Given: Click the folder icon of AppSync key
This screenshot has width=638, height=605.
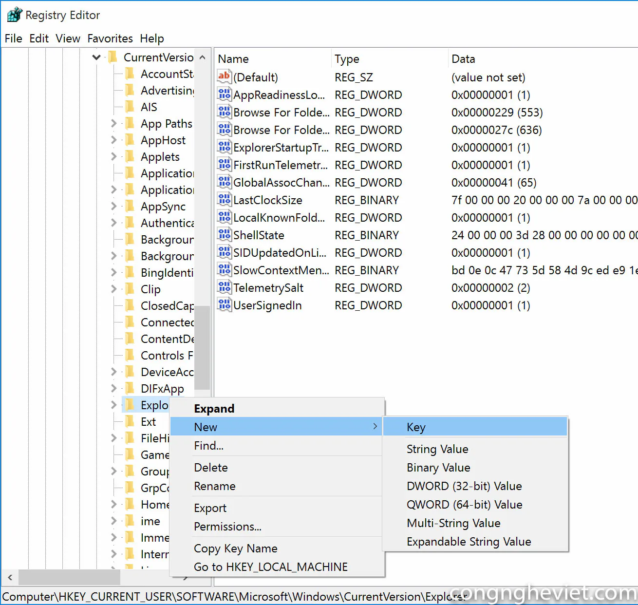Looking at the screenshot, I should click(130, 206).
